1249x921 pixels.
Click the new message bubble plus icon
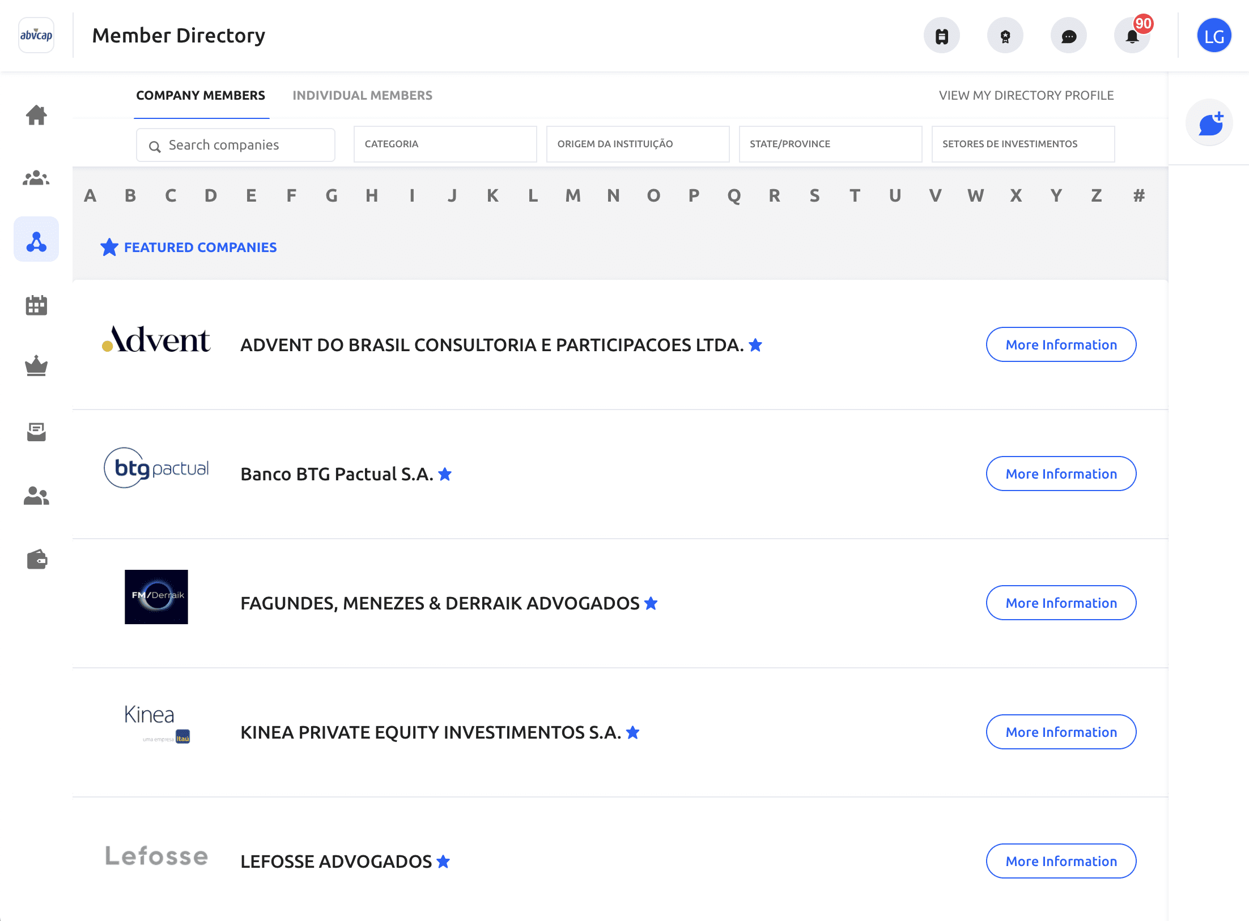1209,123
